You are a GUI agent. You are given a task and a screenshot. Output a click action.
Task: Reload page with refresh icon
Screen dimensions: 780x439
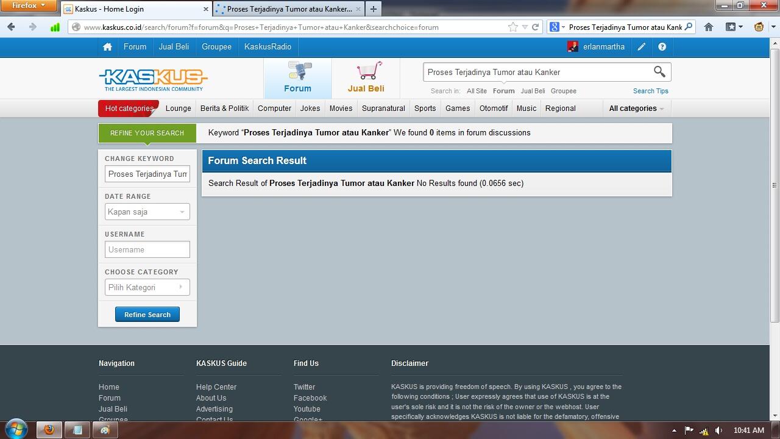click(x=535, y=27)
